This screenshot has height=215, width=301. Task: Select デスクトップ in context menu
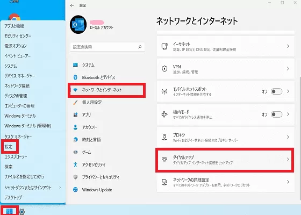tap(13, 197)
